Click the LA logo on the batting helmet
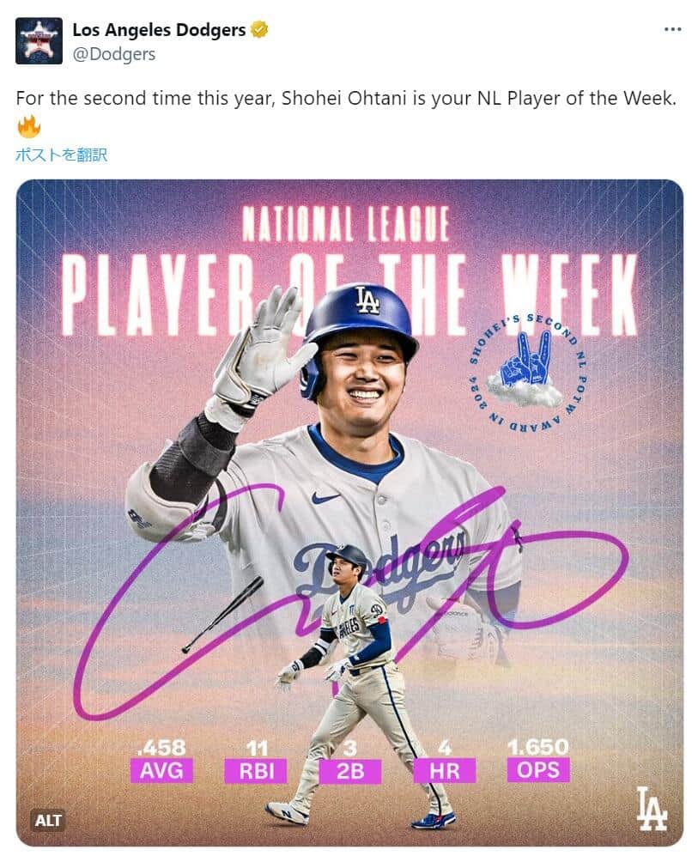The image size is (698, 868). pos(367,299)
